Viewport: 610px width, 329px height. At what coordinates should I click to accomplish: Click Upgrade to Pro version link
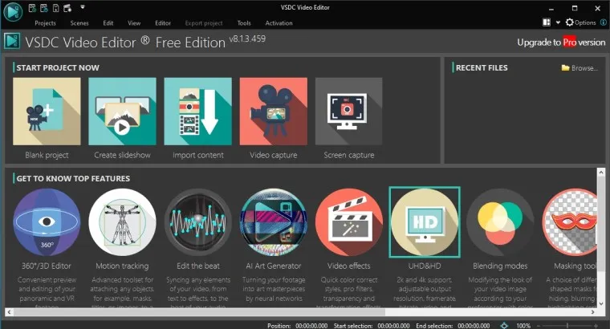click(x=561, y=43)
